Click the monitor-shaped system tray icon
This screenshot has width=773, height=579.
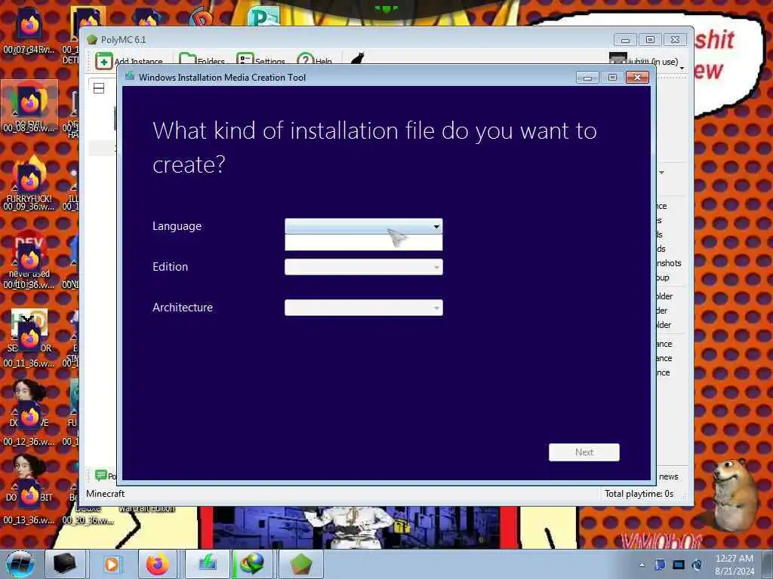coord(679,565)
